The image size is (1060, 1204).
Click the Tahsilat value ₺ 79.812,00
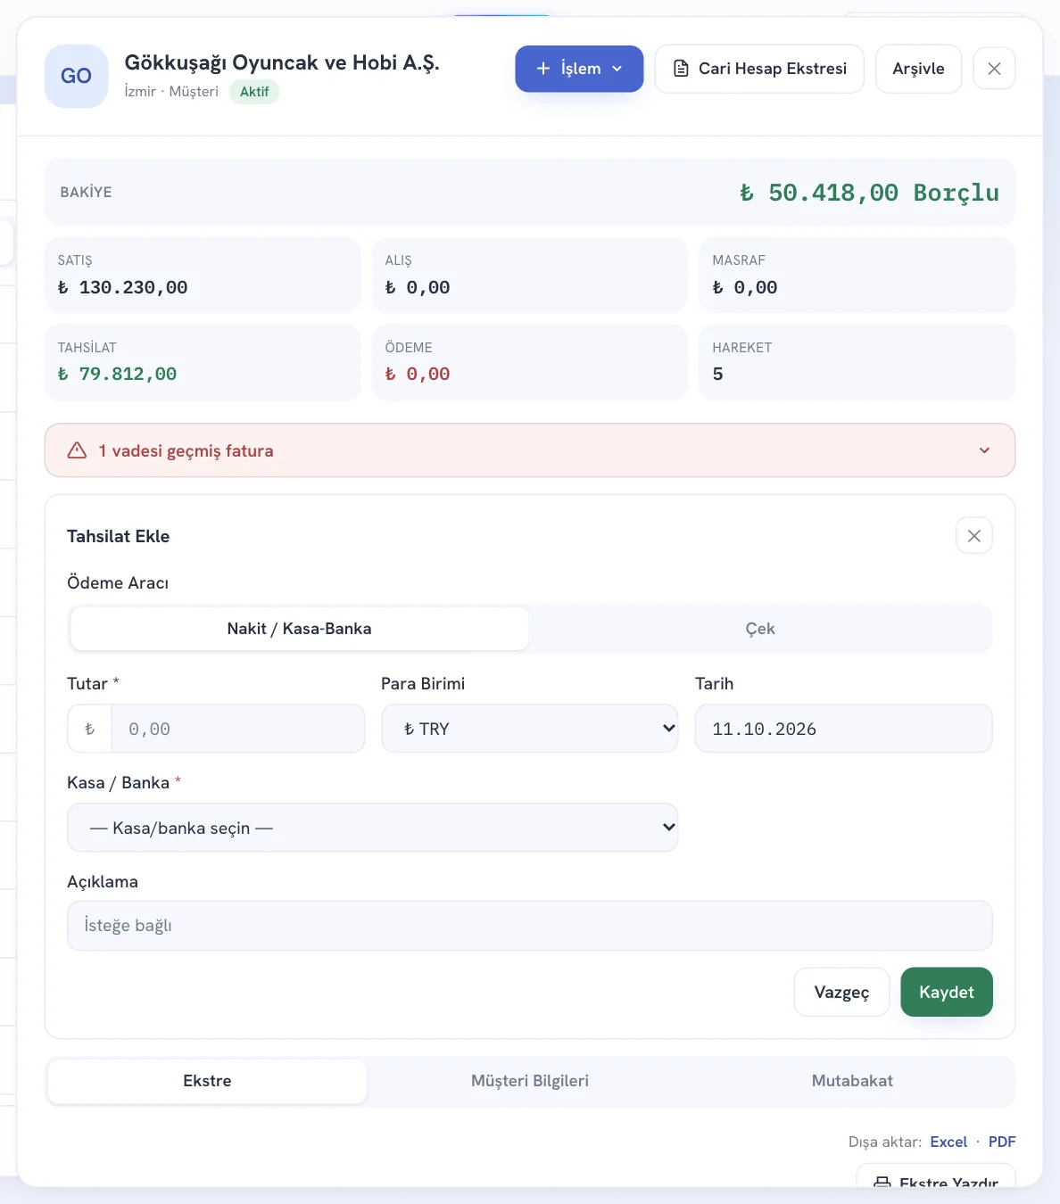117,374
